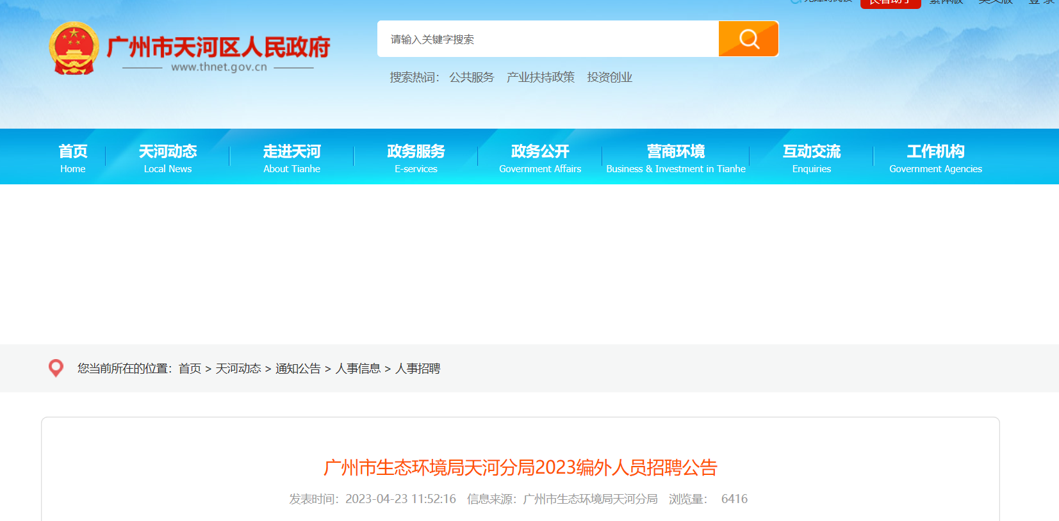
Task: Open the 政务公开 Government Affairs menu
Action: click(540, 157)
